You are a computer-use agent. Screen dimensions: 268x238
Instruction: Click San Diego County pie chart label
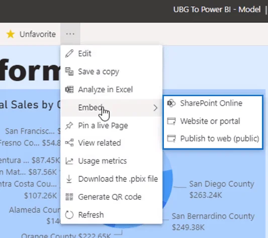[222, 184]
